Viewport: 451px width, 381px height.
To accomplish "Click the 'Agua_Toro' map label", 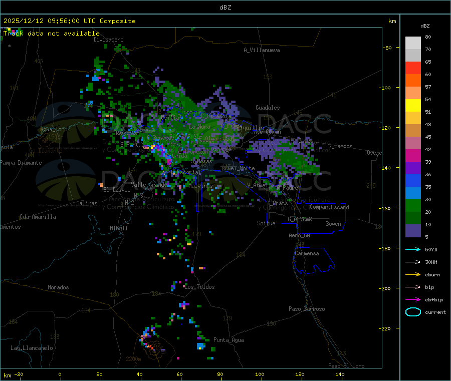I will (x=54, y=129).
